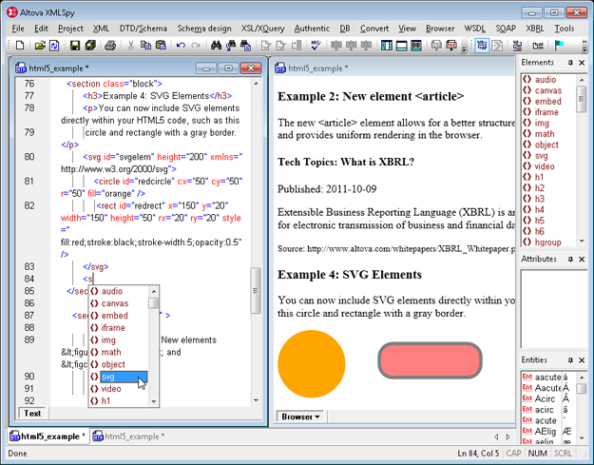Image resolution: width=594 pixels, height=465 pixels.
Task: Click the Undo arrow icon
Action: 181,46
